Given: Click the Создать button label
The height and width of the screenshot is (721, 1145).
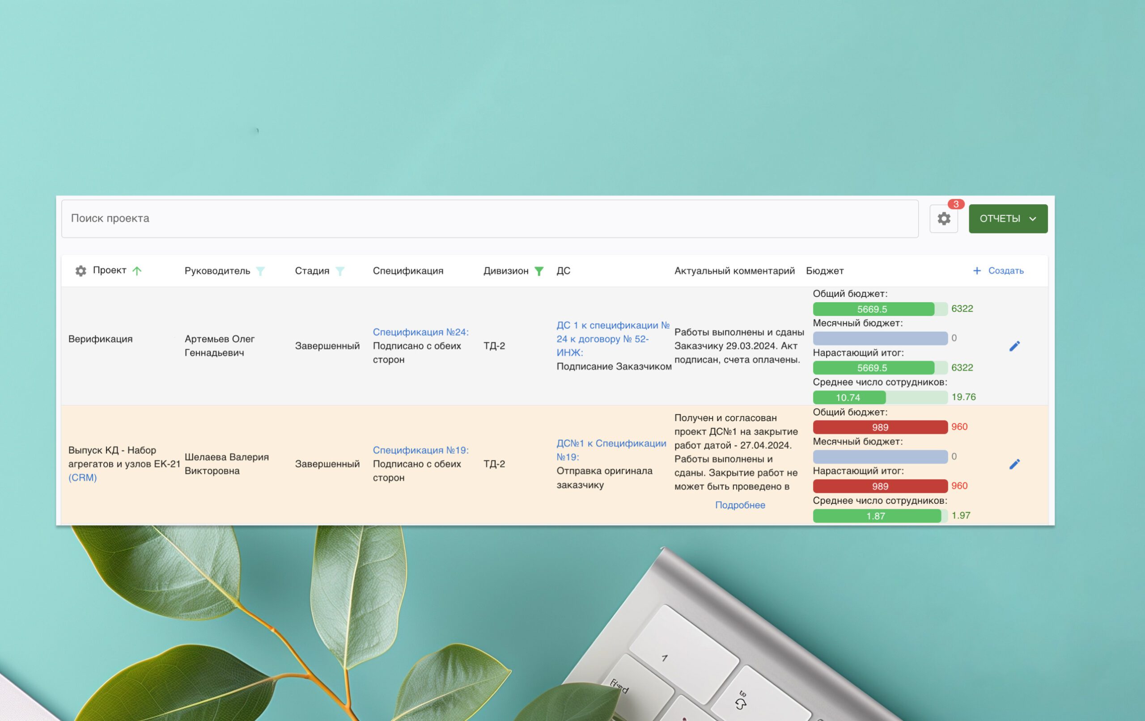Looking at the screenshot, I should [1006, 270].
